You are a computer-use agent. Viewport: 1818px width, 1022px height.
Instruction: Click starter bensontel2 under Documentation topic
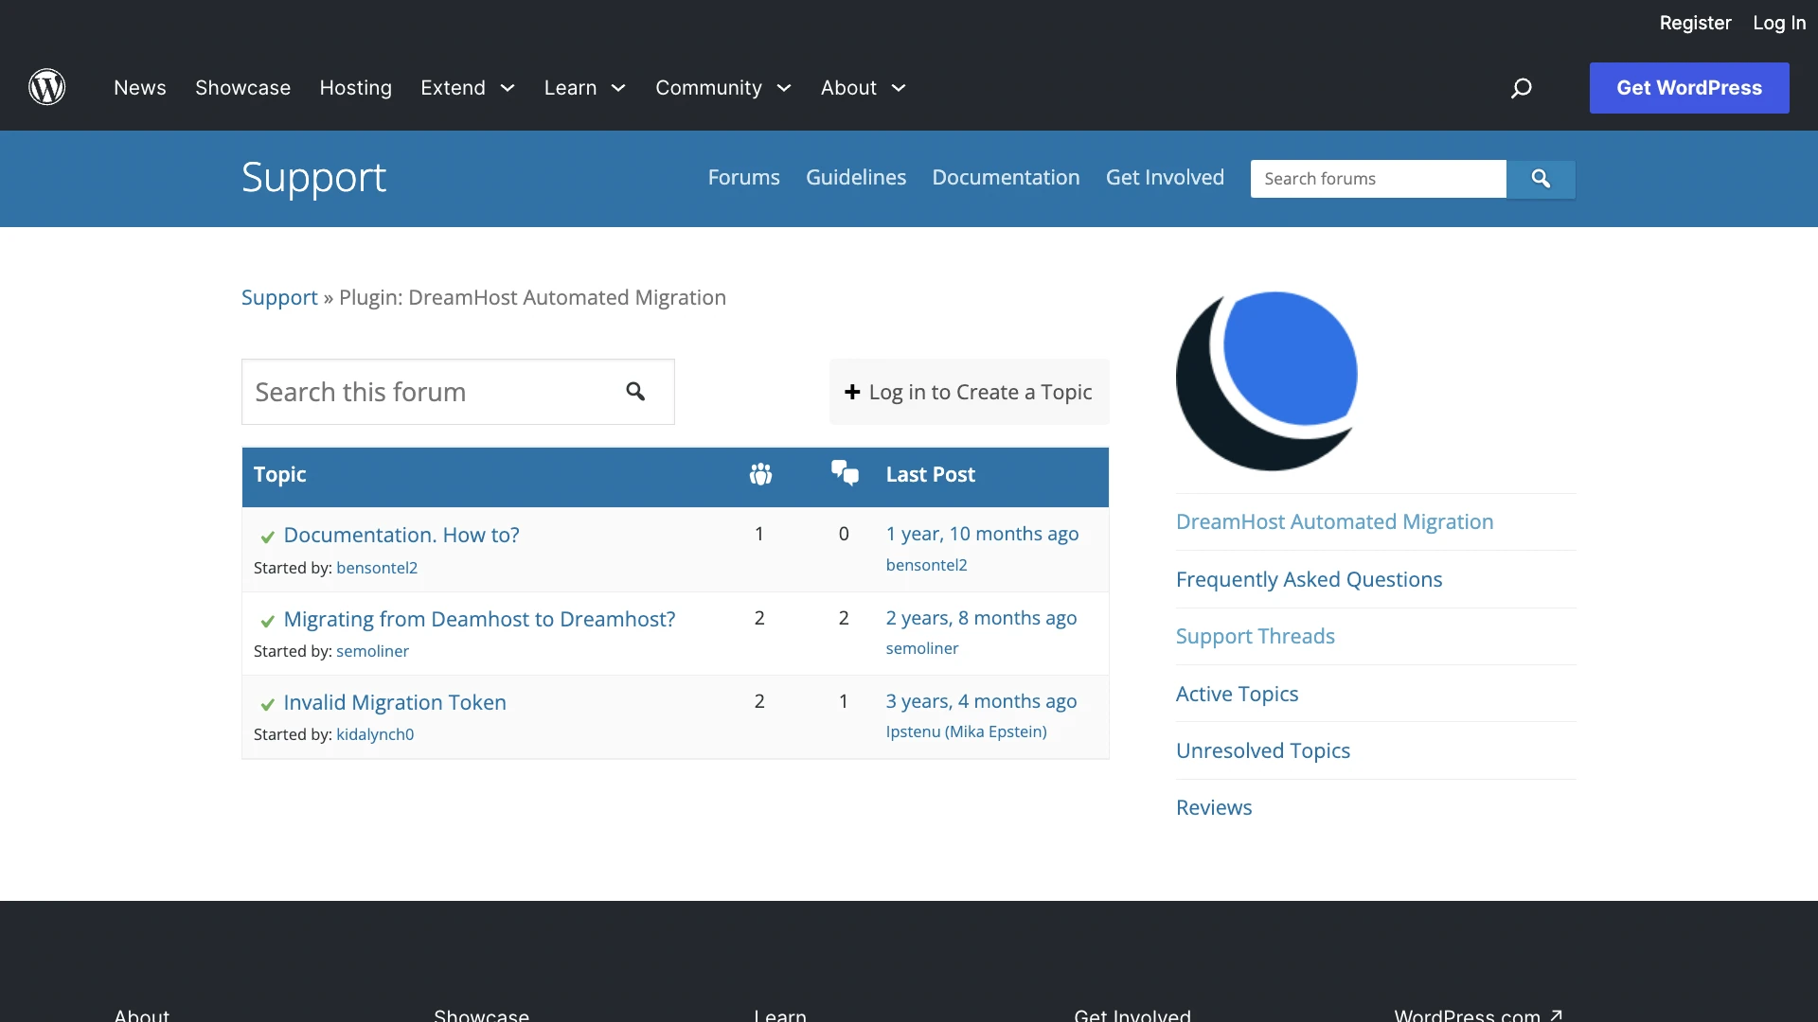tap(377, 568)
